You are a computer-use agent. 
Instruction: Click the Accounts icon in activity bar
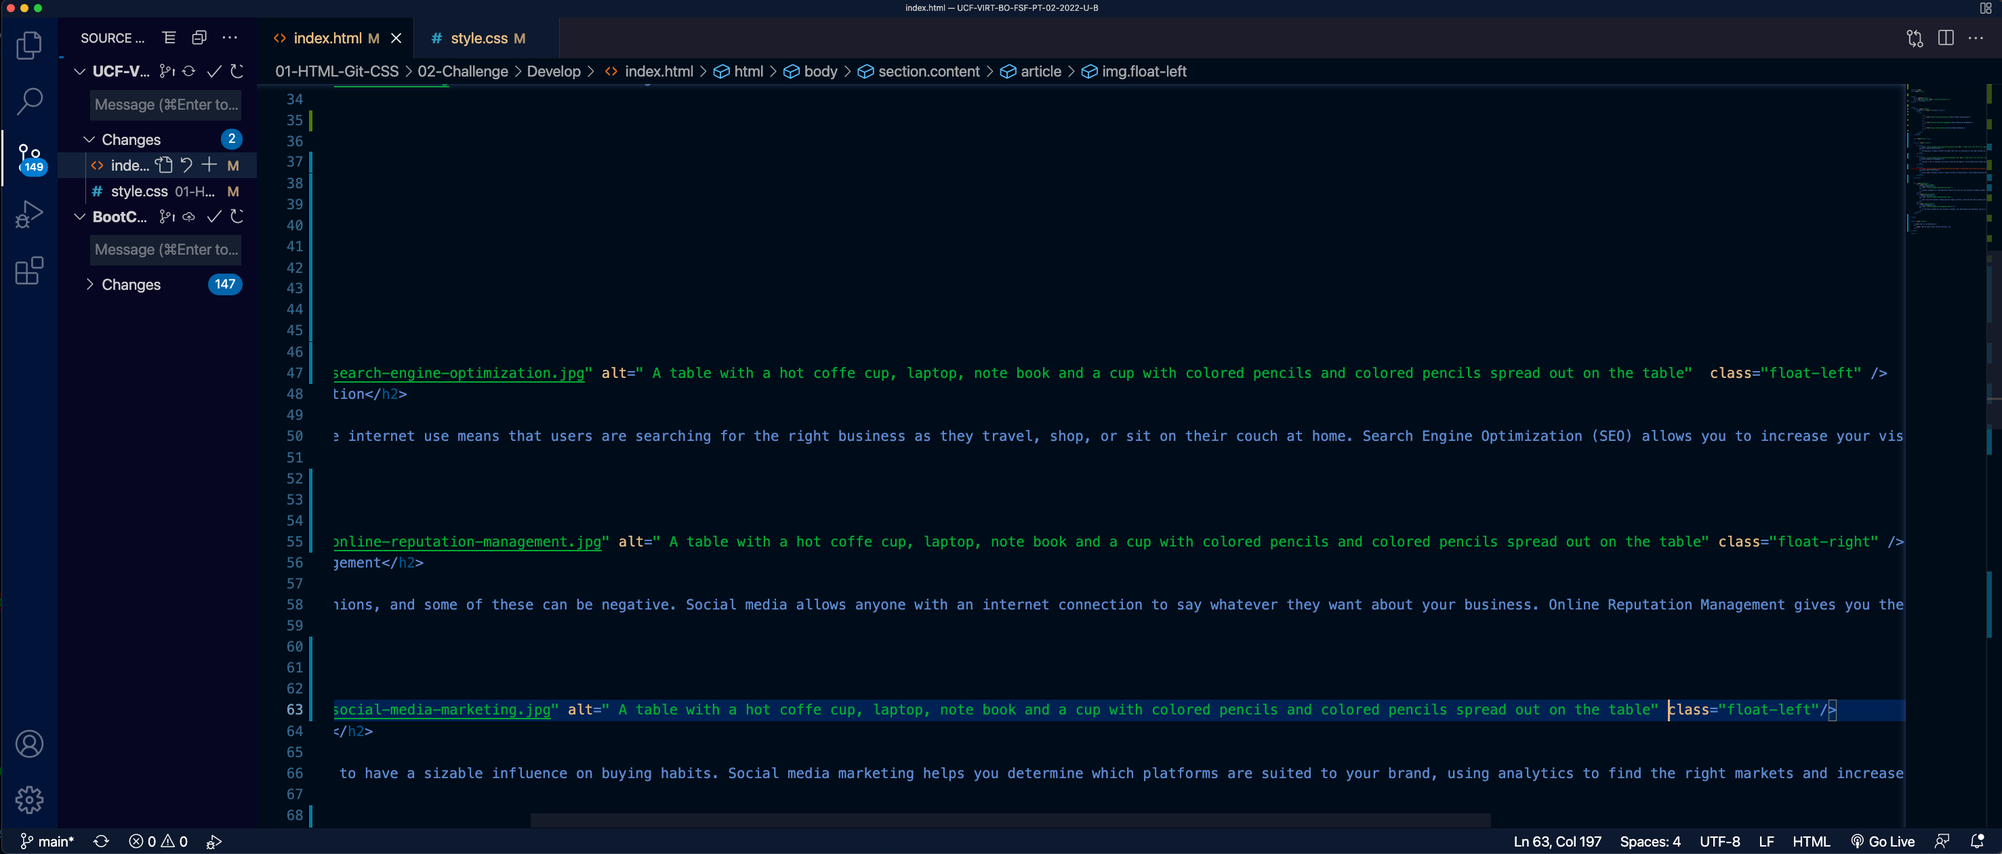[x=28, y=744]
